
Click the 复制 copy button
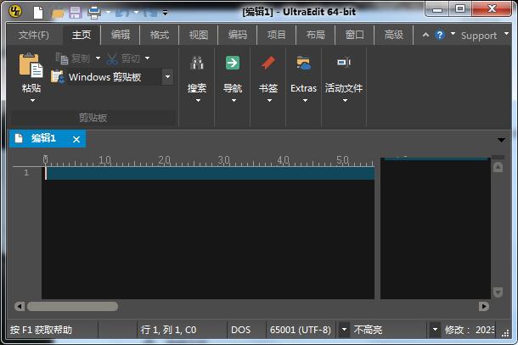[x=73, y=58]
